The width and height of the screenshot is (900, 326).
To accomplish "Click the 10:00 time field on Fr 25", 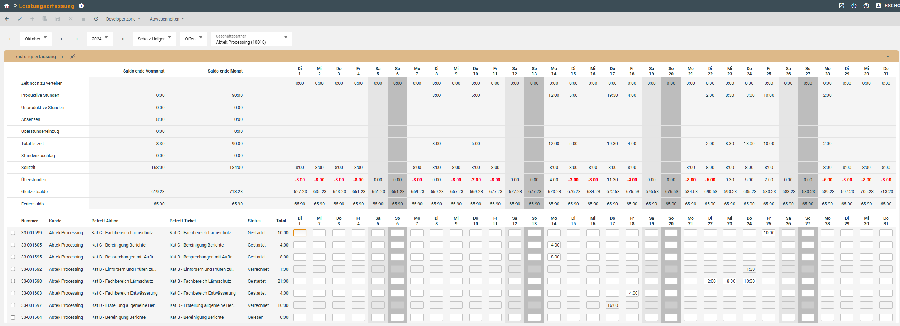I will pyautogui.click(x=769, y=233).
